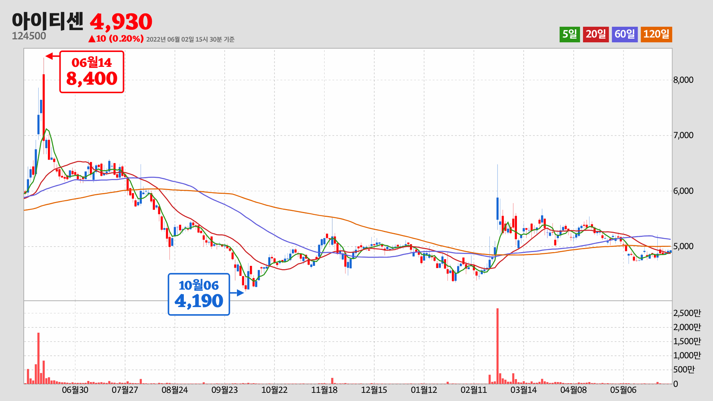Click the 02월11 date axis label
The width and height of the screenshot is (713, 401).
click(473, 390)
